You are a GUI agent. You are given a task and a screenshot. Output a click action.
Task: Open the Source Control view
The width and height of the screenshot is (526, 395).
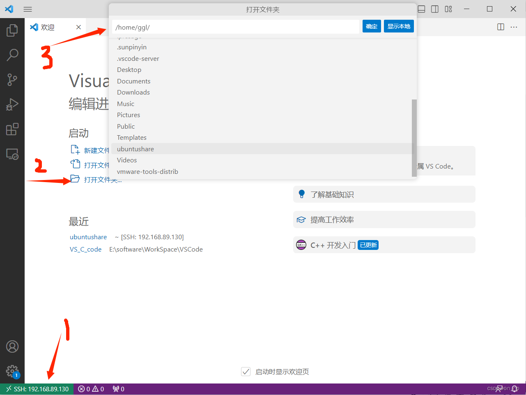[x=12, y=80]
